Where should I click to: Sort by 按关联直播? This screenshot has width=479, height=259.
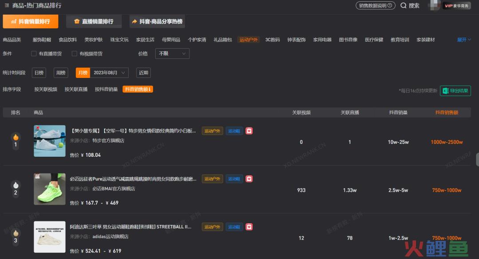tap(76, 89)
